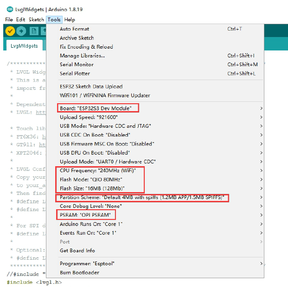
Task: Open the File menu
Action: 9,19
